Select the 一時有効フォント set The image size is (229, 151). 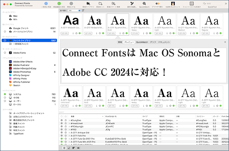pos(21,44)
